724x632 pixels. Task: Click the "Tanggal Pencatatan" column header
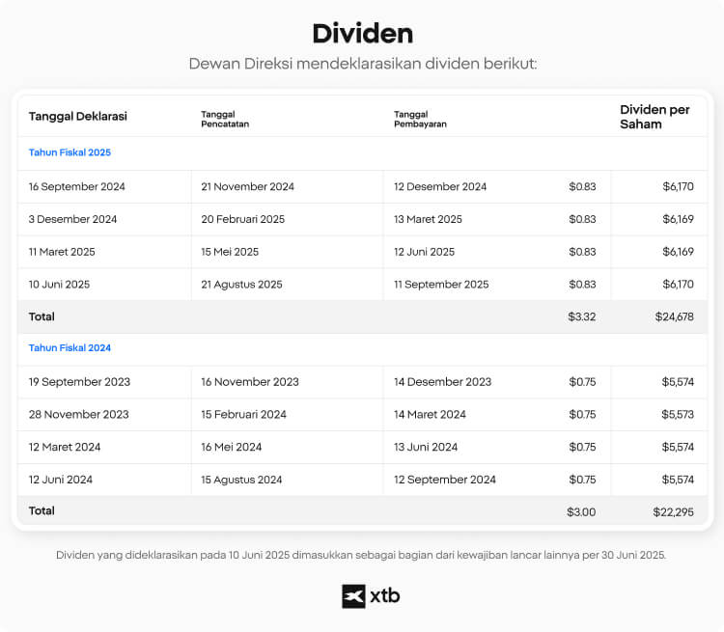225,119
